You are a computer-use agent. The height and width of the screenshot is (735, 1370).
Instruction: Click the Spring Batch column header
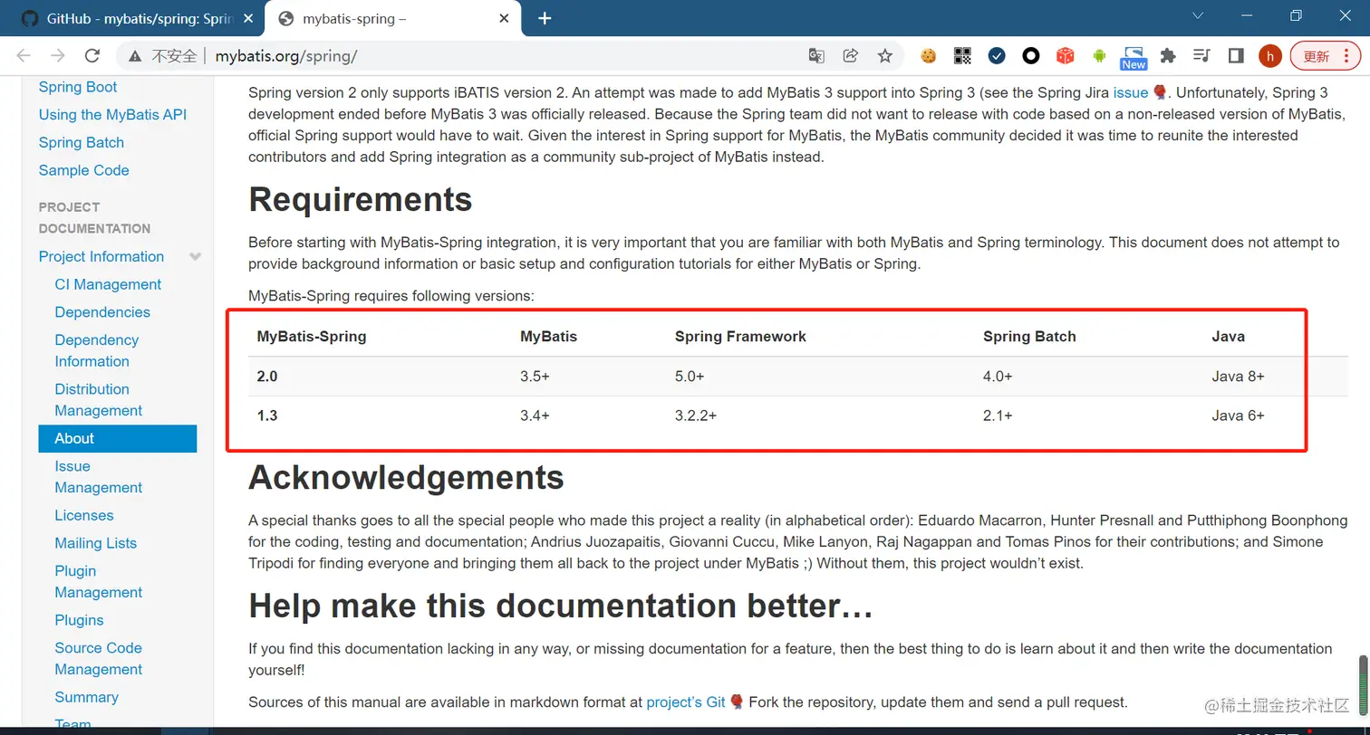1029,337
